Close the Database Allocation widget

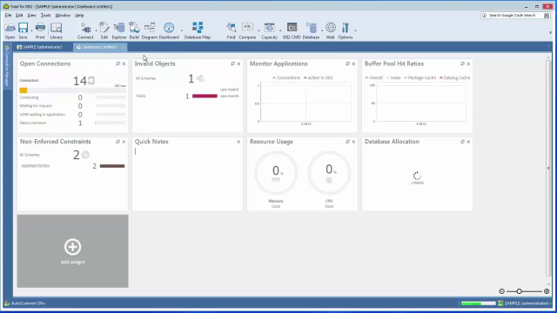pyautogui.click(x=468, y=142)
